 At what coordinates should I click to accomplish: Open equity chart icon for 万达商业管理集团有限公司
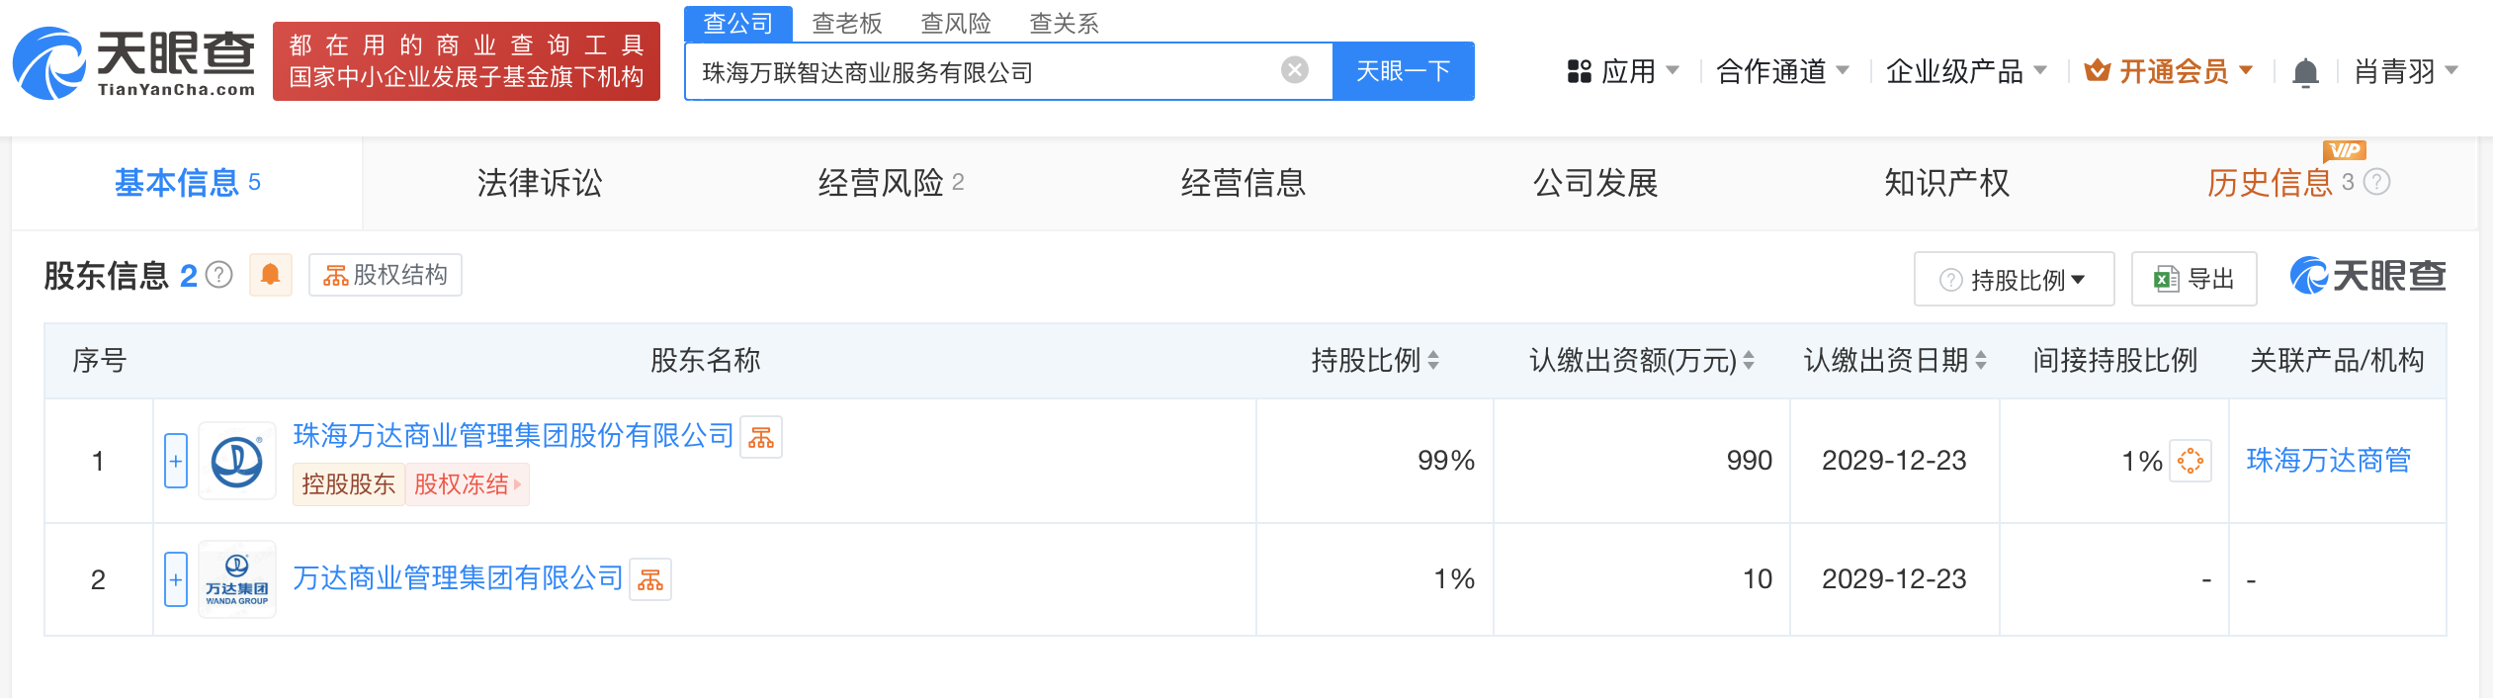pos(650,580)
